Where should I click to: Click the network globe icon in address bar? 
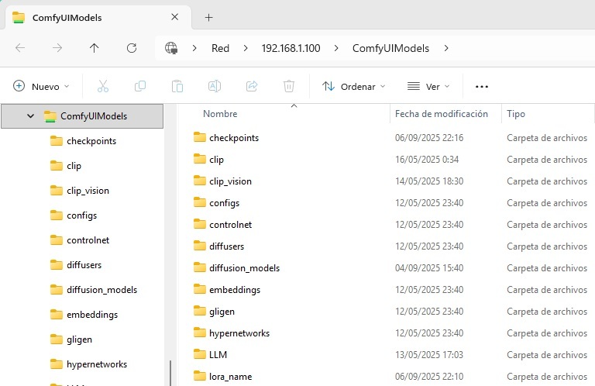(x=171, y=48)
